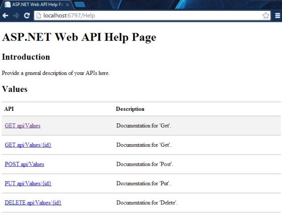The height and width of the screenshot is (216, 282).
Task: Open the POST api/Values link
Action: click(24, 164)
